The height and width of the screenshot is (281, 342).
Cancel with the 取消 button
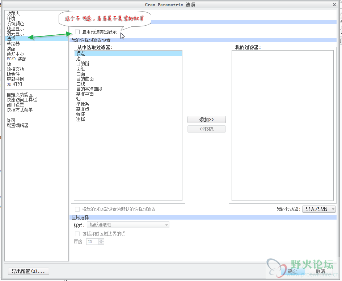click(320, 271)
